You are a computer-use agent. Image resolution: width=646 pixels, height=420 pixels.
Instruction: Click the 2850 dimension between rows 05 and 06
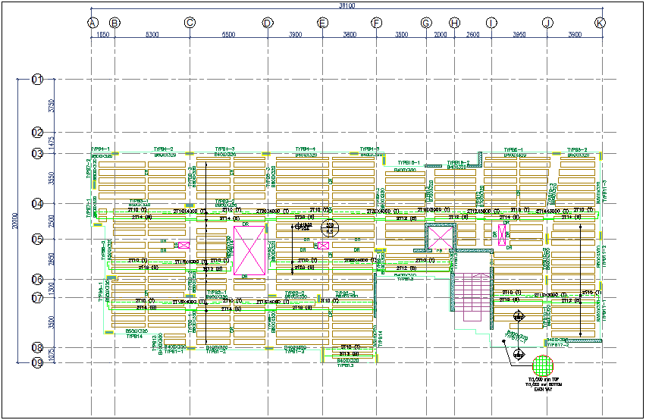52,259
